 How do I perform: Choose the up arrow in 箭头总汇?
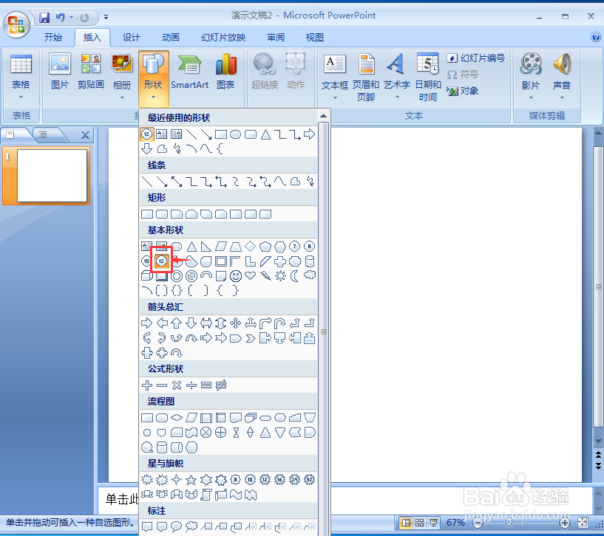(x=177, y=323)
